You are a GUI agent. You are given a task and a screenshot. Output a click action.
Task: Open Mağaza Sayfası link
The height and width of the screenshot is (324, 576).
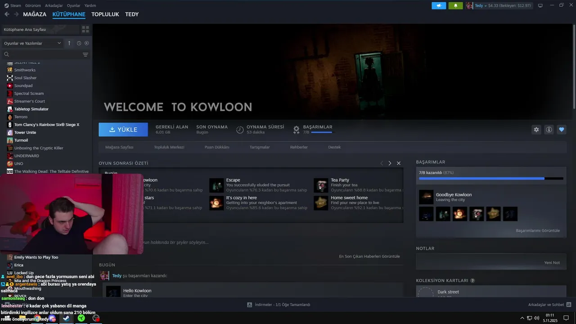coord(119,147)
